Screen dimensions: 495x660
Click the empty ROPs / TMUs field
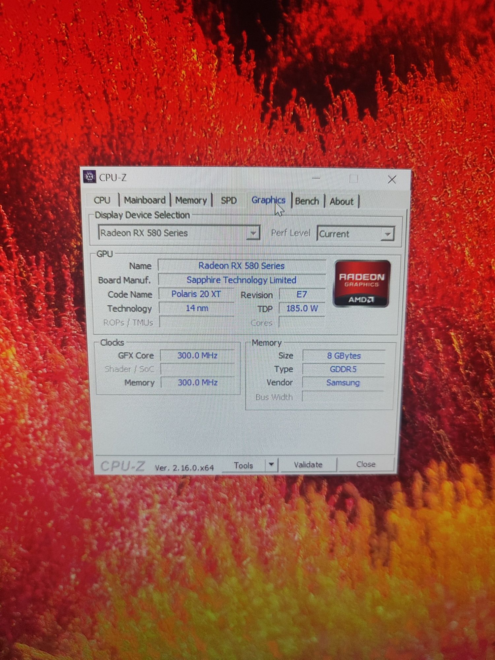click(x=197, y=322)
